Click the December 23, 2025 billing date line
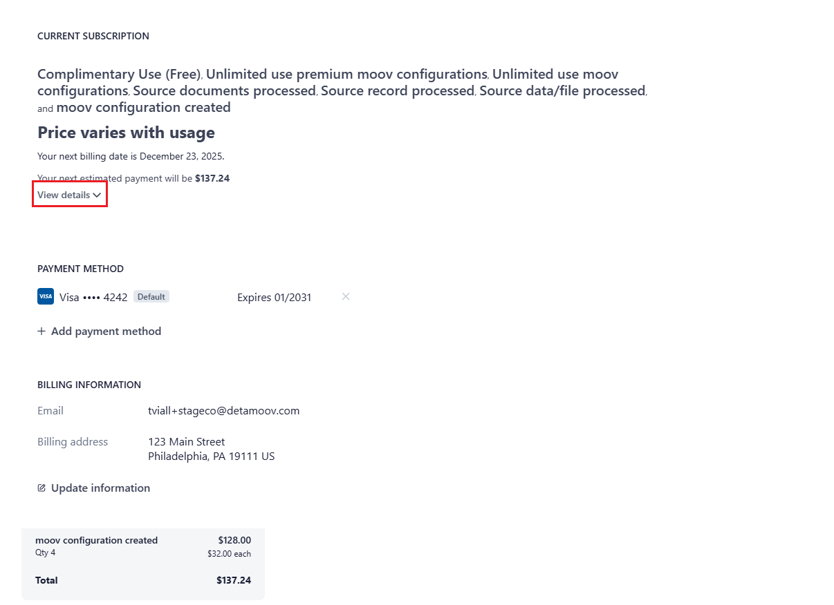Image resolution: width=834 pixels, height=605 pixels. (131, 156)
